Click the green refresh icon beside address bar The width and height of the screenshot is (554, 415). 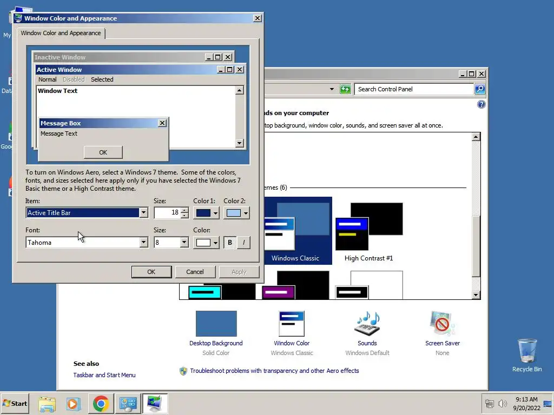coord(345,89)
